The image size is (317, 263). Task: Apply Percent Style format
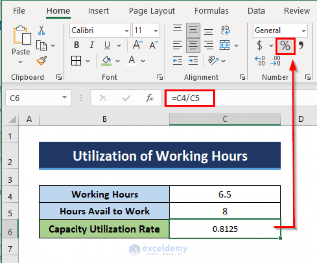click(x=285, y=46)
